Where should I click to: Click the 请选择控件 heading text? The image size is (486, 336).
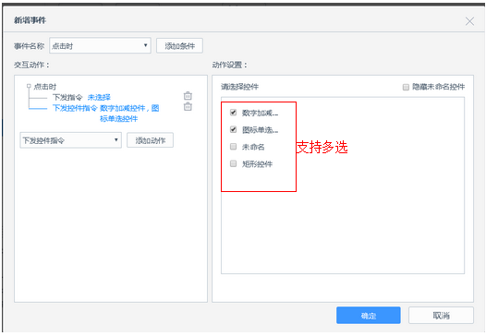click(239, 87)
